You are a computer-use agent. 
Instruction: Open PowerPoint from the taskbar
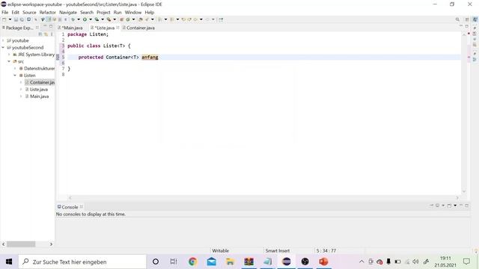pyautogui.click(x=323, y=262)
